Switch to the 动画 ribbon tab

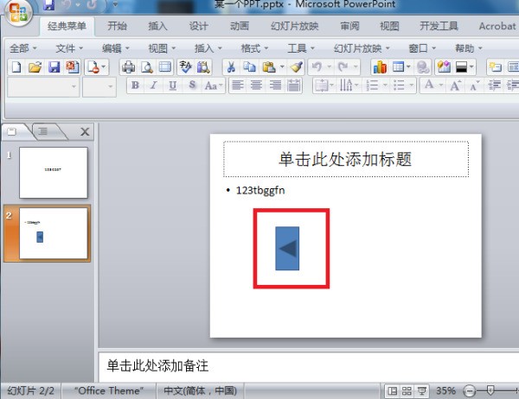tap(240, 26)
